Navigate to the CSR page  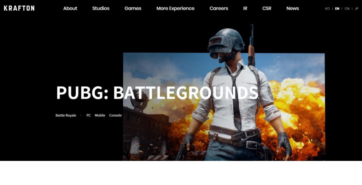click(267, 8)
